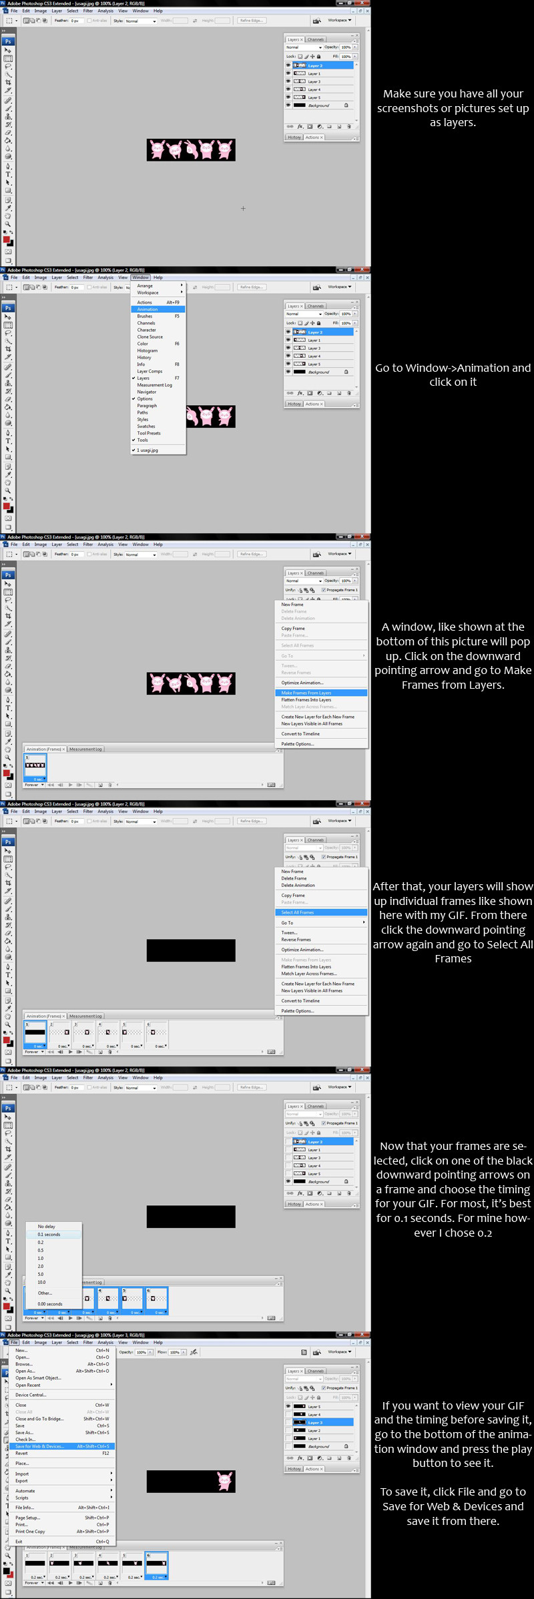Hide the Background layer in the first screenshot
Image resolution: width=534 pixels, height=1599 pixels.
pyautogui.click(x=288, y=105)
